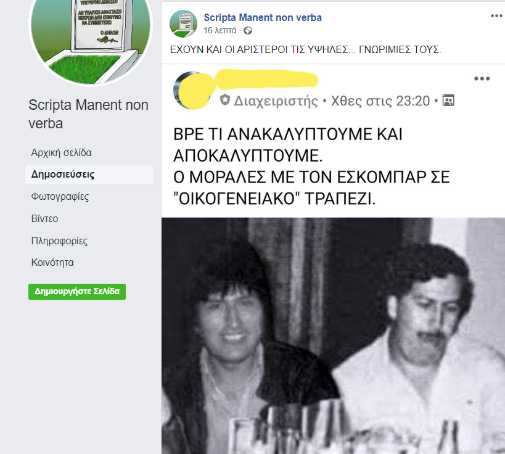
Task: Open the Φωτογραφίες section
Action: 60,197
